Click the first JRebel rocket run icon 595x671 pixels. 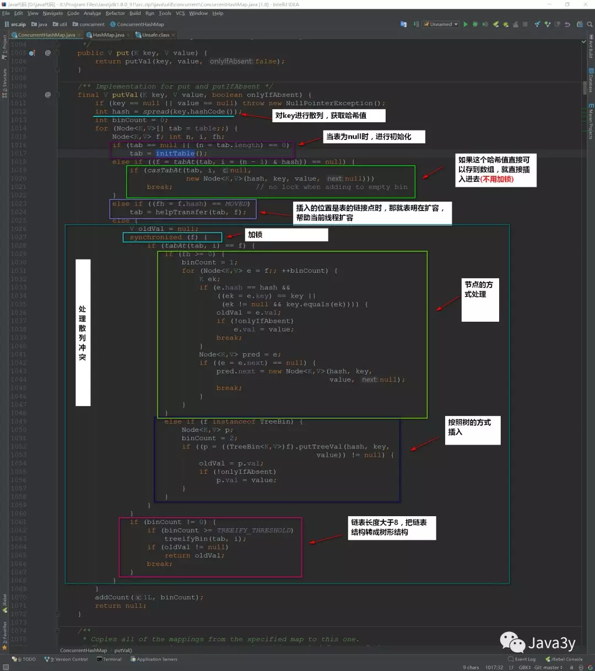pyautogui.click(x=496, y=24)
